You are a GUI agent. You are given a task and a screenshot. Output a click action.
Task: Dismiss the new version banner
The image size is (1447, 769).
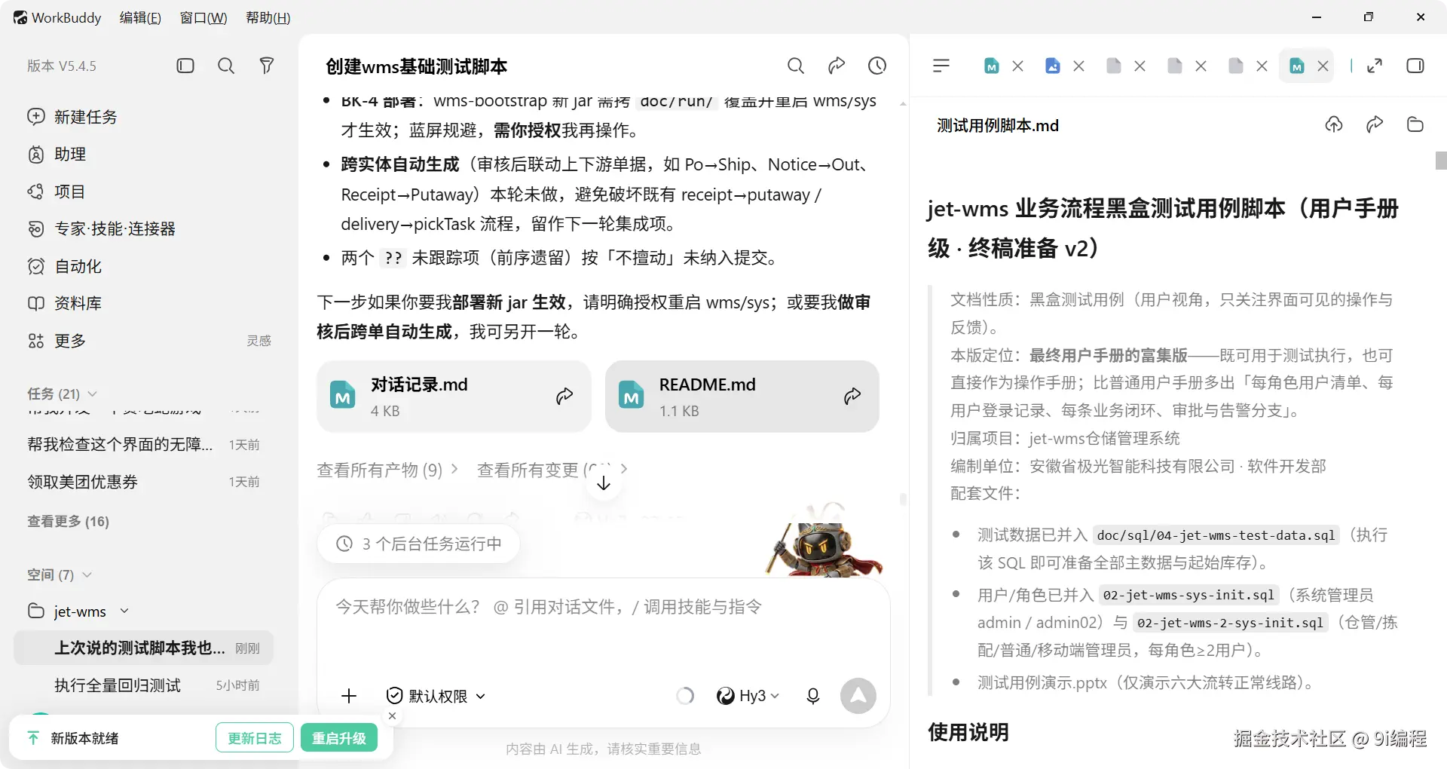[392, 716]
